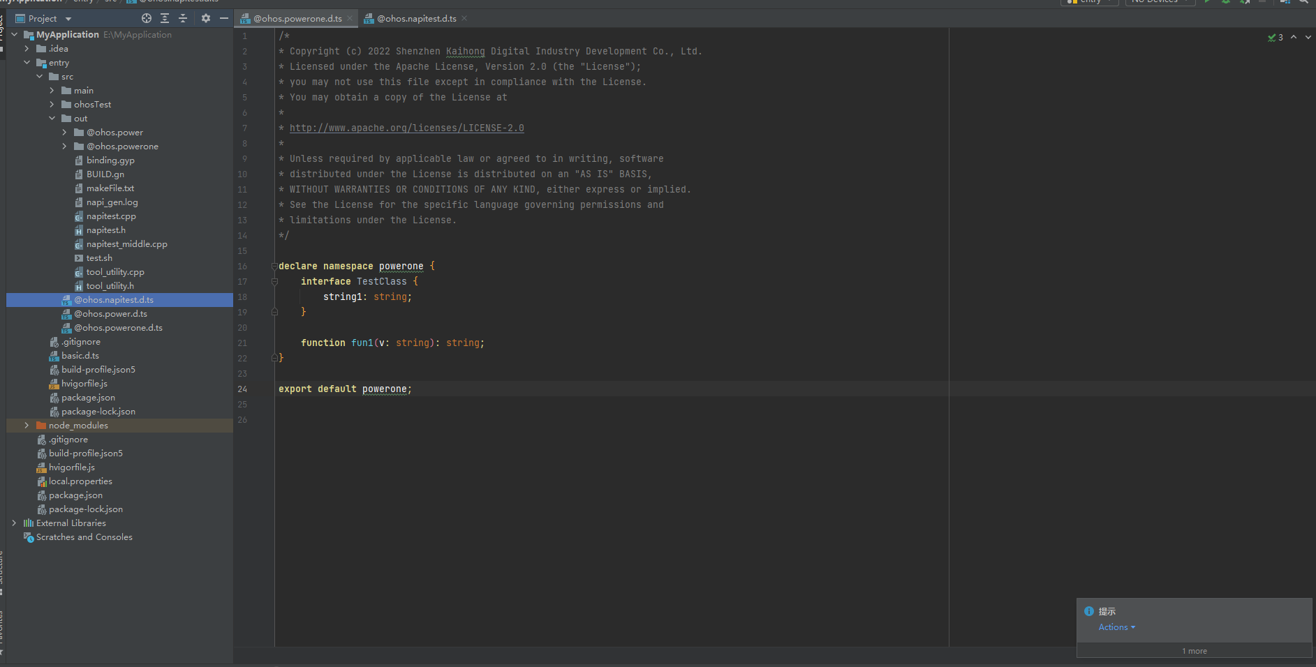Hide the Project tool window
Screen dimensions: 1316x667
(224, 18)
